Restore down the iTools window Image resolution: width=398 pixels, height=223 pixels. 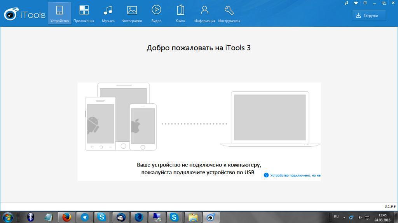pos(384,3)
